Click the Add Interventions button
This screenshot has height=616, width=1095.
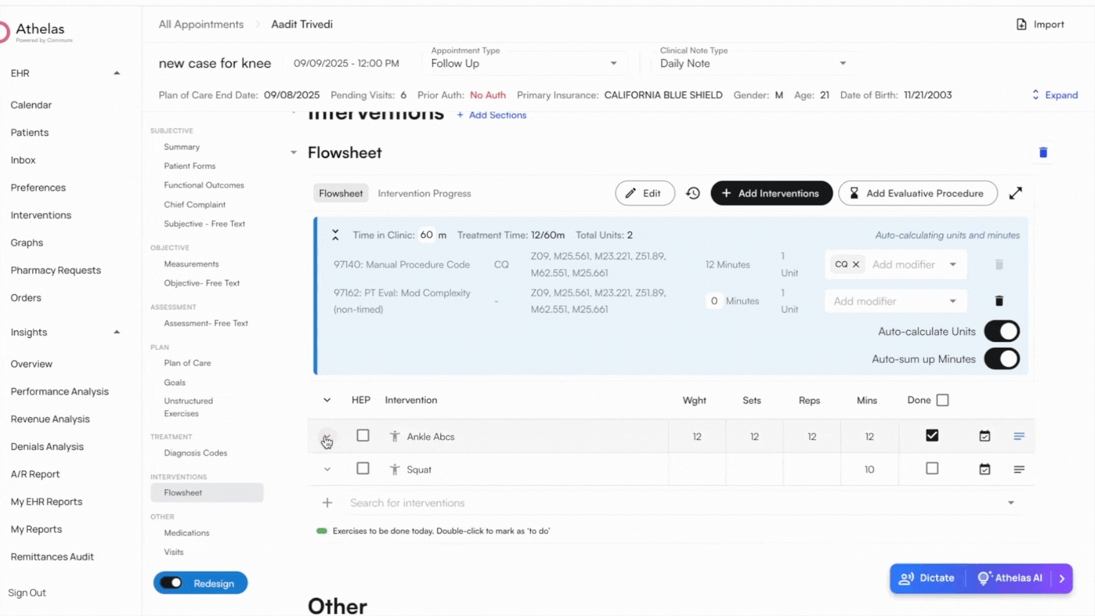tap(771, 193)
